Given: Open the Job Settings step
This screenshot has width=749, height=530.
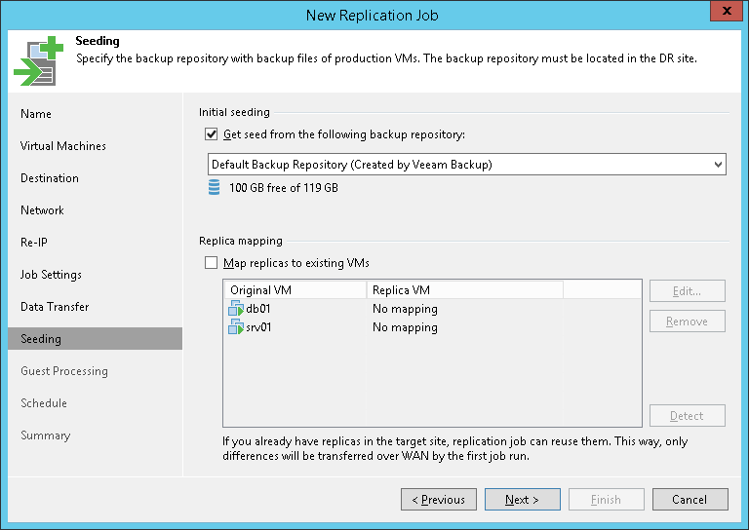Looking at the screenshot, I should click(x=51, y=275).
